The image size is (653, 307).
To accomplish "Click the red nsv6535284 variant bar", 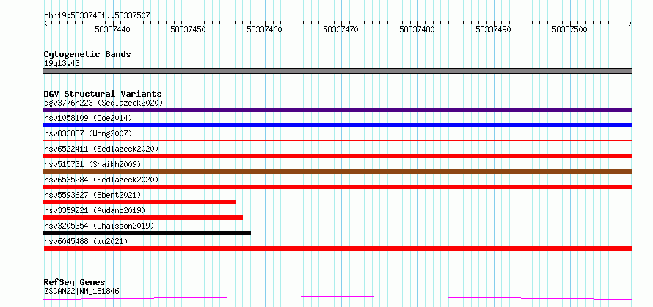I will pyautogui.click(x=338, y=187).
